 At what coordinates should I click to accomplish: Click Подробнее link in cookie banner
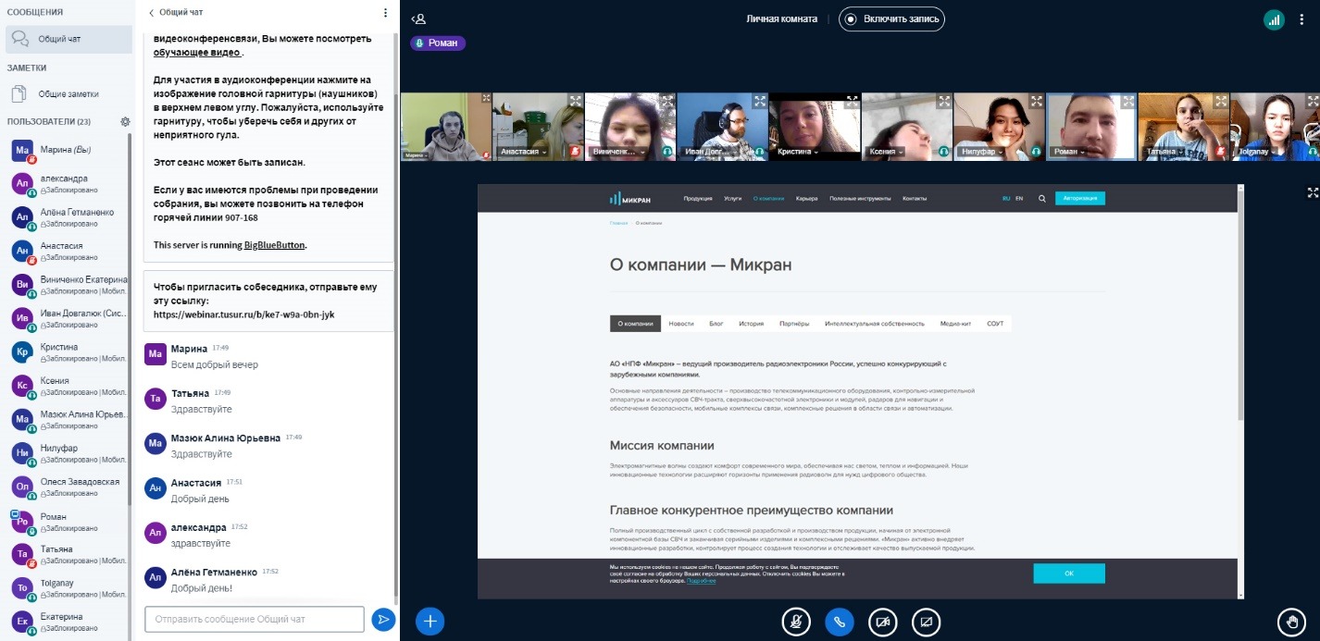(x=701, y=581)
